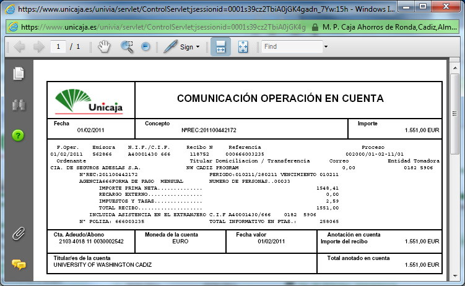Select the Hand pan tool
The height and width of the screenshot is (286, 465).
point(104,47)
